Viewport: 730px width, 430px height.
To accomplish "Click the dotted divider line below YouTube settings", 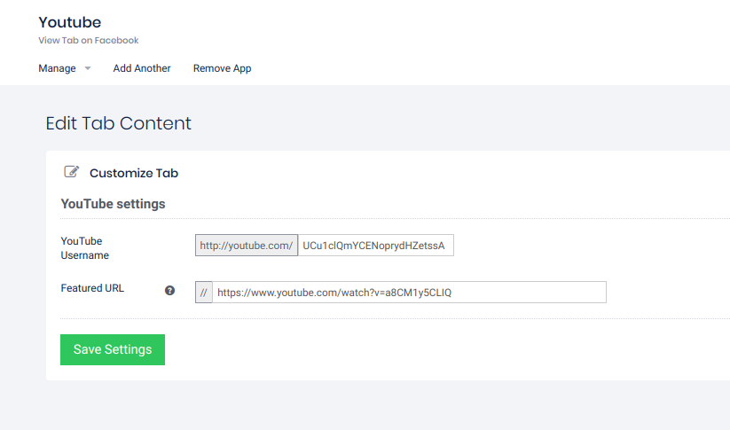I will click(390, 219).
